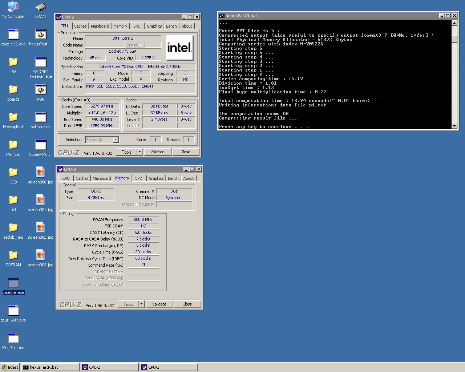Click the CAS# Latency 6.0 clocks value

(x=143, y=232)
